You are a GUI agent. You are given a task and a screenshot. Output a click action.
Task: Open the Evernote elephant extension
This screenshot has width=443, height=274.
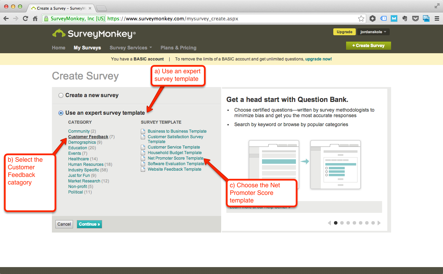tap(405, 19)
